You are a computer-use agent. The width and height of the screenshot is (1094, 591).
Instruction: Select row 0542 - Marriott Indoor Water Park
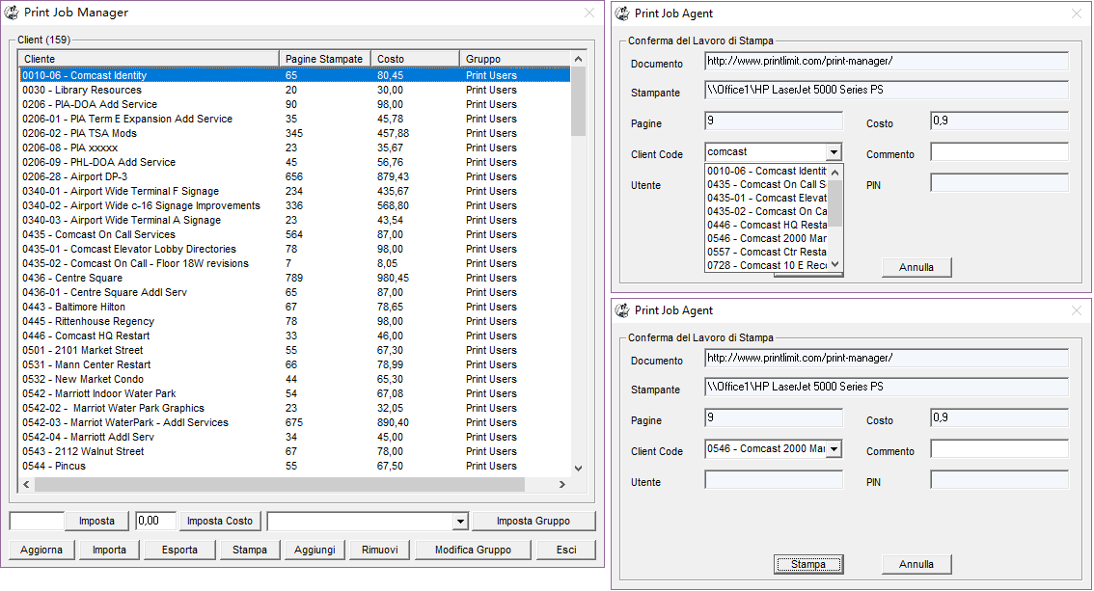294,393
